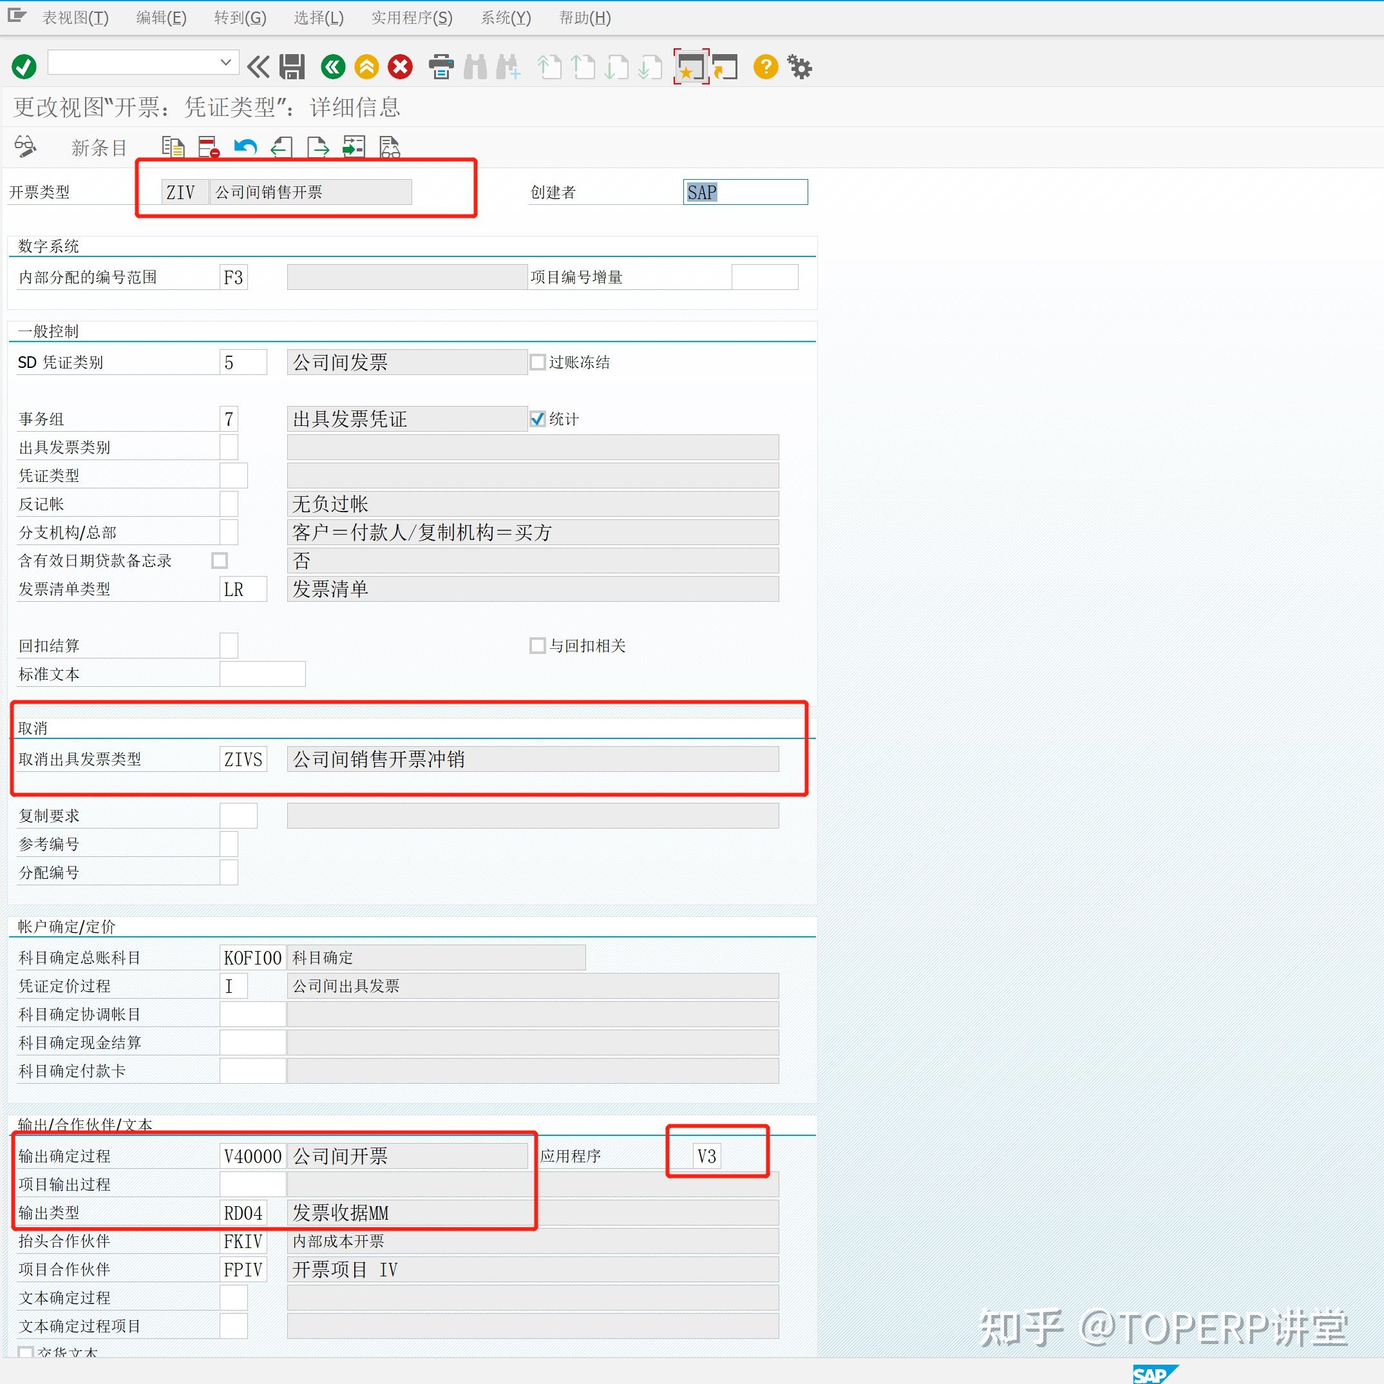Uncheck the 统计 checkbox
Image resolution: width=1384 pixels, height=1384 pixels.
pos(538,419)
